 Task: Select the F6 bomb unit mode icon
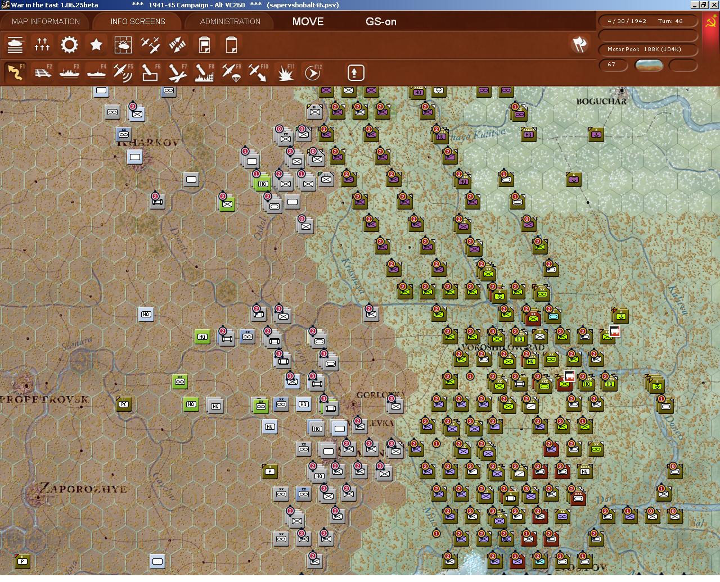(x=150, y=72)
